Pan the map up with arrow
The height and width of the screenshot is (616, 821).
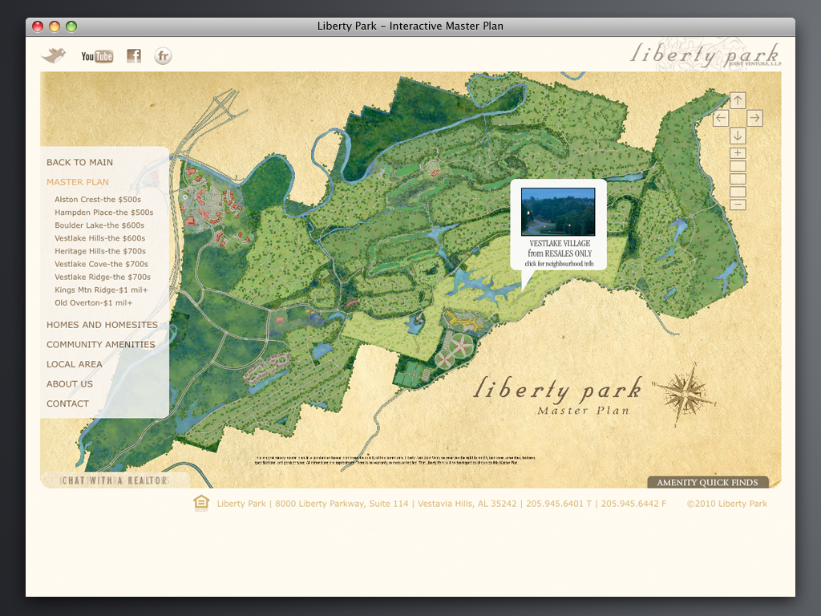[738, 100]
